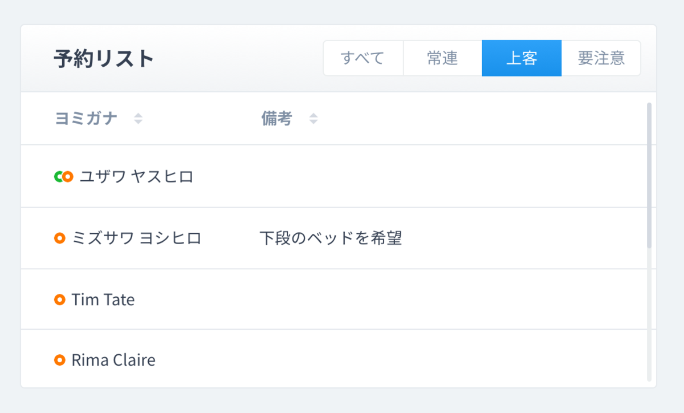Open the 要注意 filter tab

pos(601,58)
